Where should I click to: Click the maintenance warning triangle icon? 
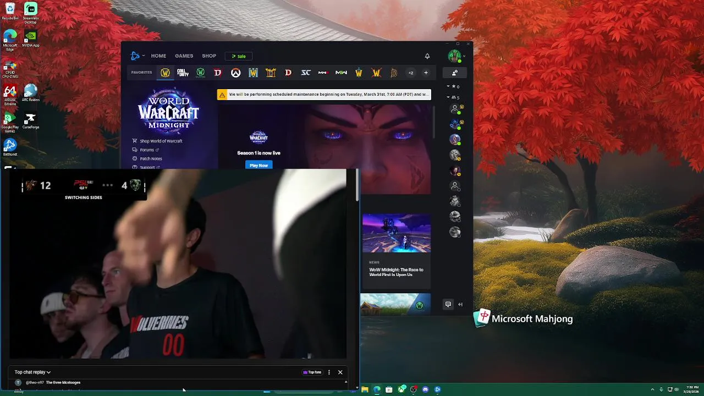tap(222, 95)
